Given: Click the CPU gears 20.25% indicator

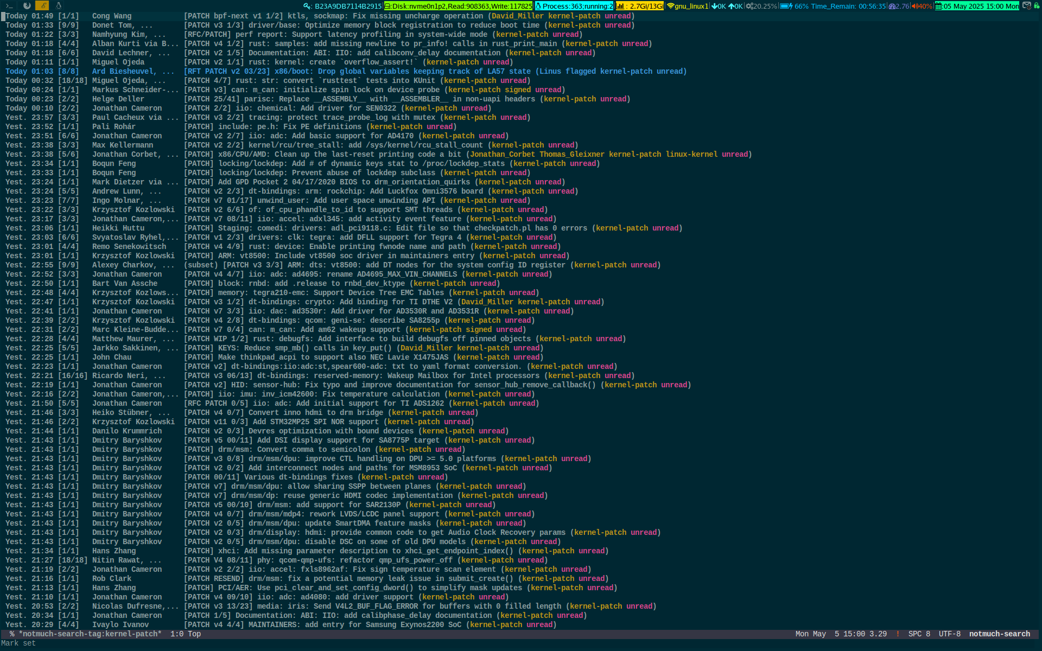Looking at the screenshot, I should [761, 6].
